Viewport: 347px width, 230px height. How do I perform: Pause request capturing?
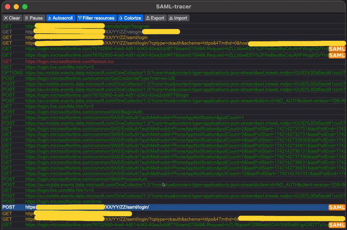[x=33, y=18]
